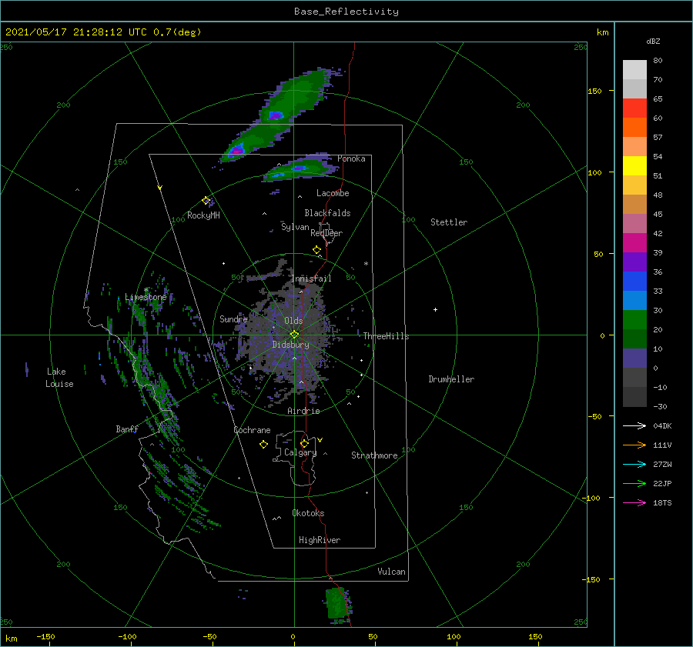Image resolution: width=693 pixels, height=647 pixels.
Task: Click the white asterisk marker above Limestone
Action: (x=146, y=290)
